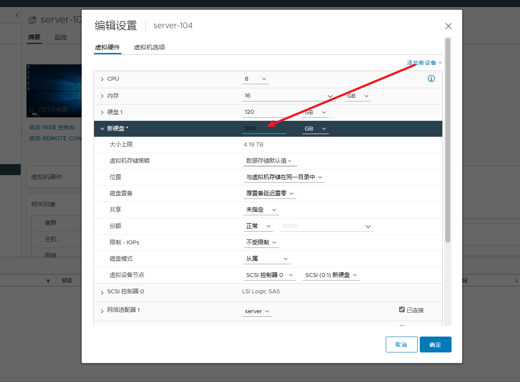Expand the 内存 settings row

(x=102, y=96)
